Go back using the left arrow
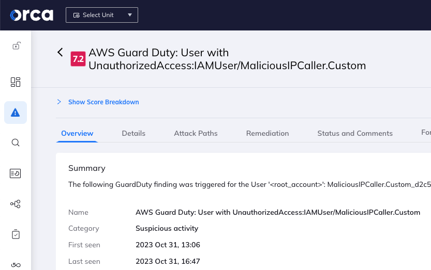 coord(60,52)
